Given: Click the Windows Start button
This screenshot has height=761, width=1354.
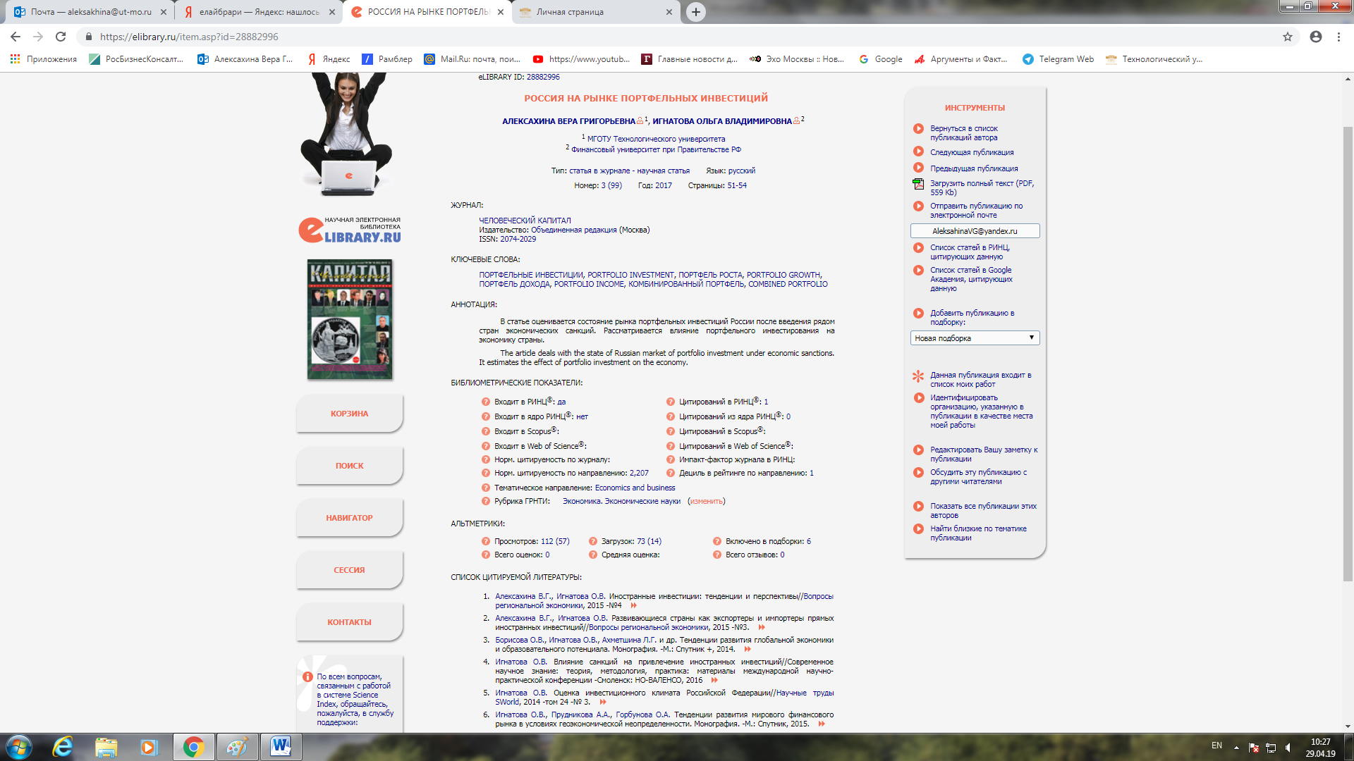Looking at the screenshot, I should 19,747.
